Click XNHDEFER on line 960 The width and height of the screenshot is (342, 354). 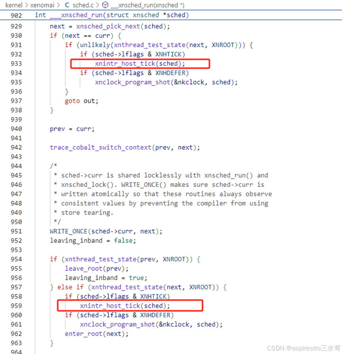point(155,315)
